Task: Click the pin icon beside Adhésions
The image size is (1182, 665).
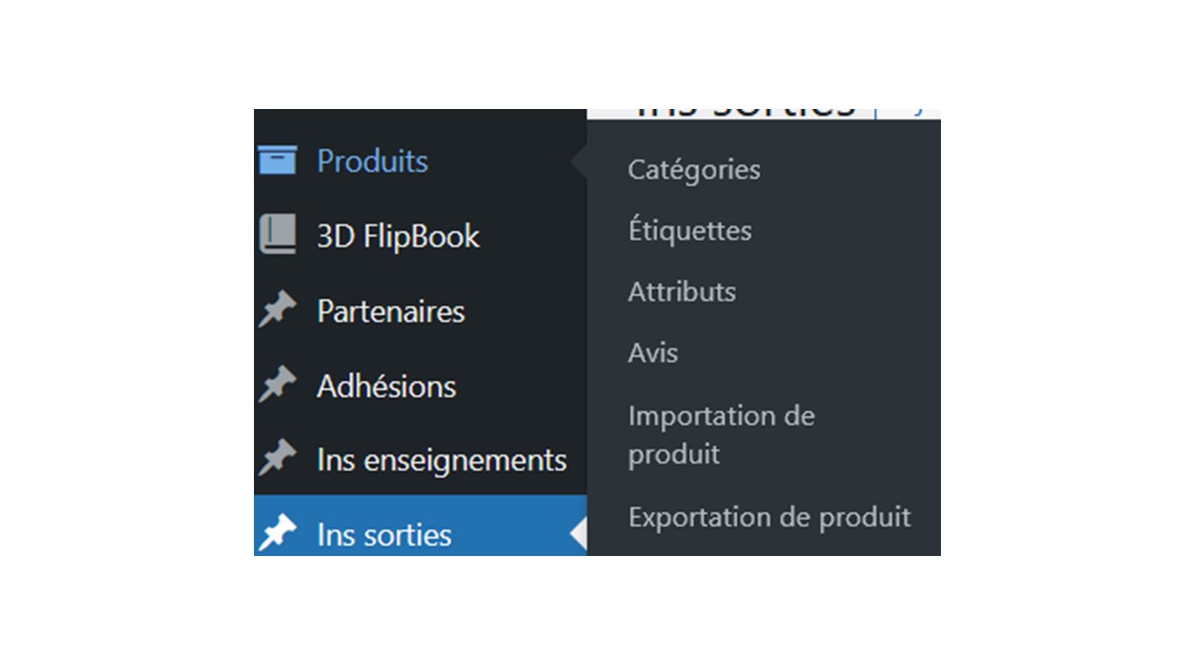Action: click(277, 385)
